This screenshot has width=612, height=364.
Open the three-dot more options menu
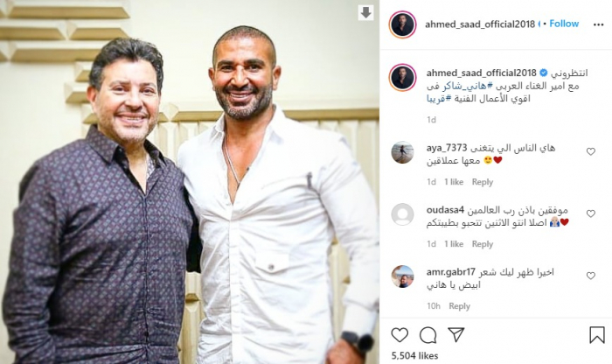tap(598, 24)
